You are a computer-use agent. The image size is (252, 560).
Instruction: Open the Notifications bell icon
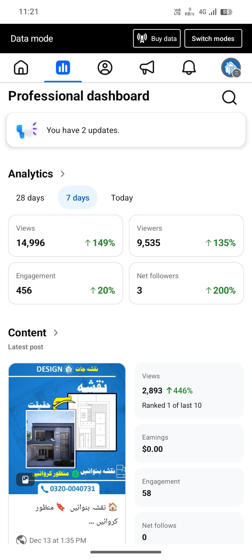tap(189, 68)
